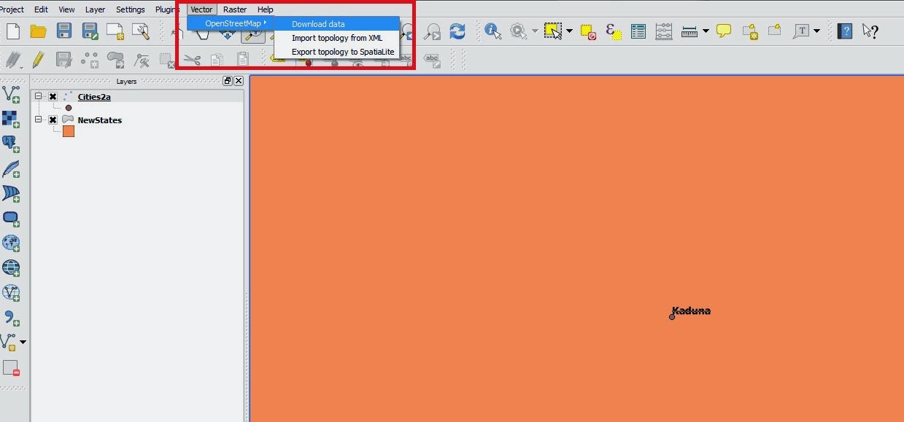Image resolution: width=904 pixels, height=422 pixels.
Task: Click the Current Edits pencils icon
Action: pyautogui.click(x=13, y=60)
